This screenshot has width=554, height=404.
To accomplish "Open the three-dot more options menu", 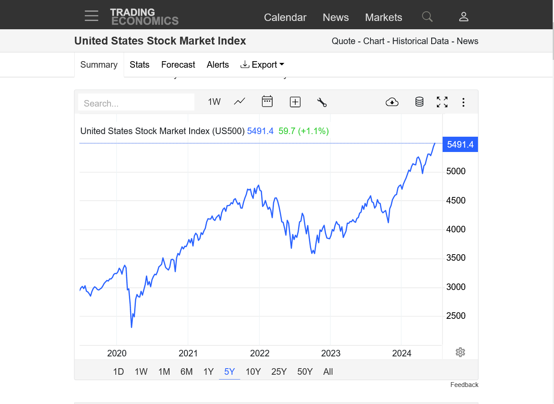I will pyautogui.click(x=463, y=102).
